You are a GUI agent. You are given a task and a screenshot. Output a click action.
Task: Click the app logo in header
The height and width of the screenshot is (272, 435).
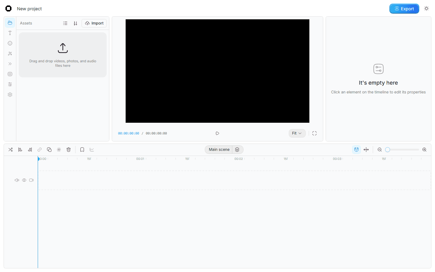(8, 8)
